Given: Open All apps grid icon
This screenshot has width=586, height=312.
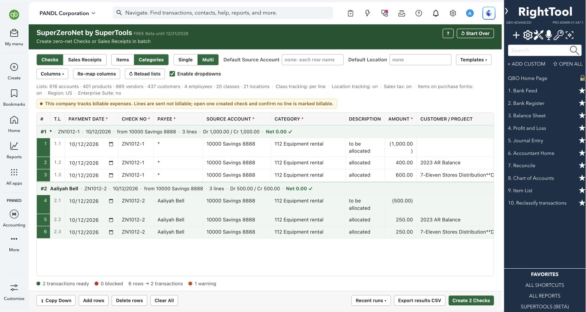Looking at the screenshot, I should tap(14, 172).
